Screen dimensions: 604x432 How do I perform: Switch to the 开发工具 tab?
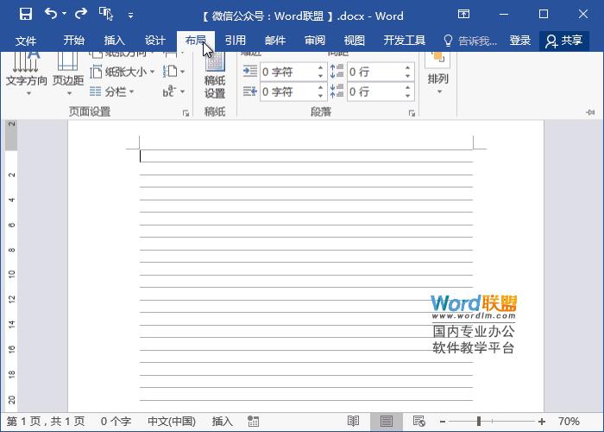point(405,41)
